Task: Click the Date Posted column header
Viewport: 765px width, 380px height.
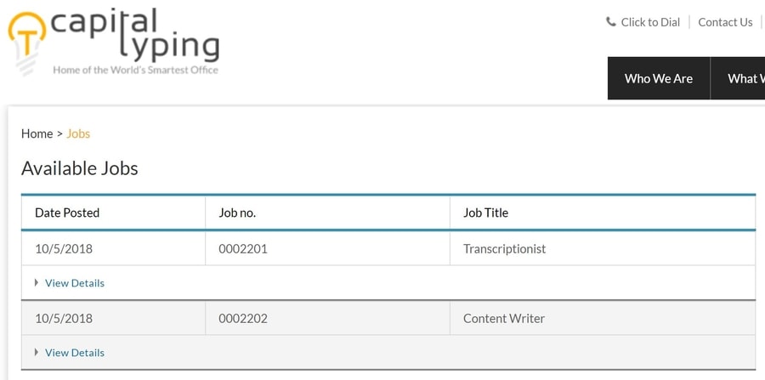Action: [x=67, y=213]
